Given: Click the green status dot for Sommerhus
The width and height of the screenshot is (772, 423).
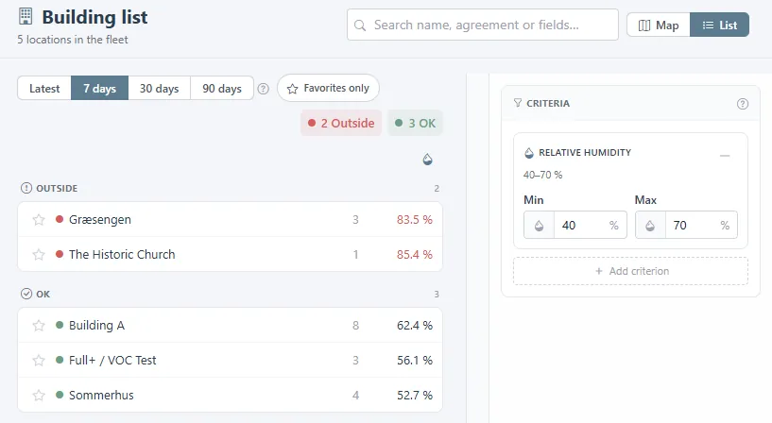Looking at the screenshot, I should pyautogui.click(x=60, y=395).
